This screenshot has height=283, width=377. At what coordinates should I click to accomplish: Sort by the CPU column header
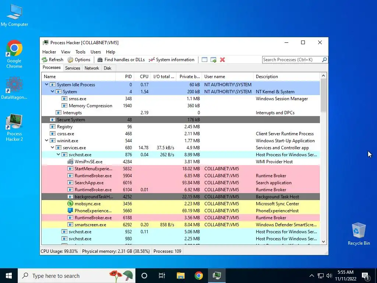pyautogui.click(x=142, y=77)
